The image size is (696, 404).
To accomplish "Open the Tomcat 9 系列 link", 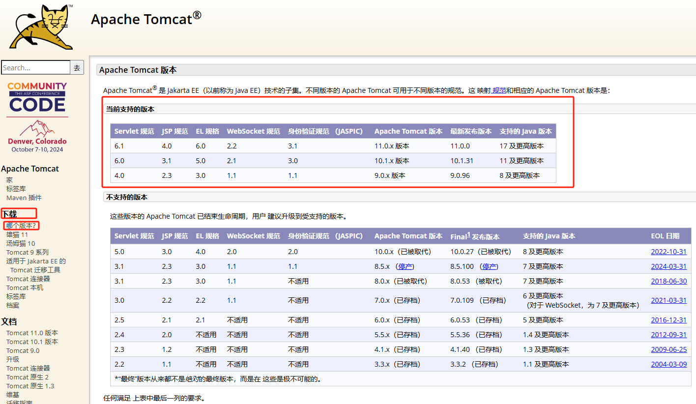I will [28, 252].
